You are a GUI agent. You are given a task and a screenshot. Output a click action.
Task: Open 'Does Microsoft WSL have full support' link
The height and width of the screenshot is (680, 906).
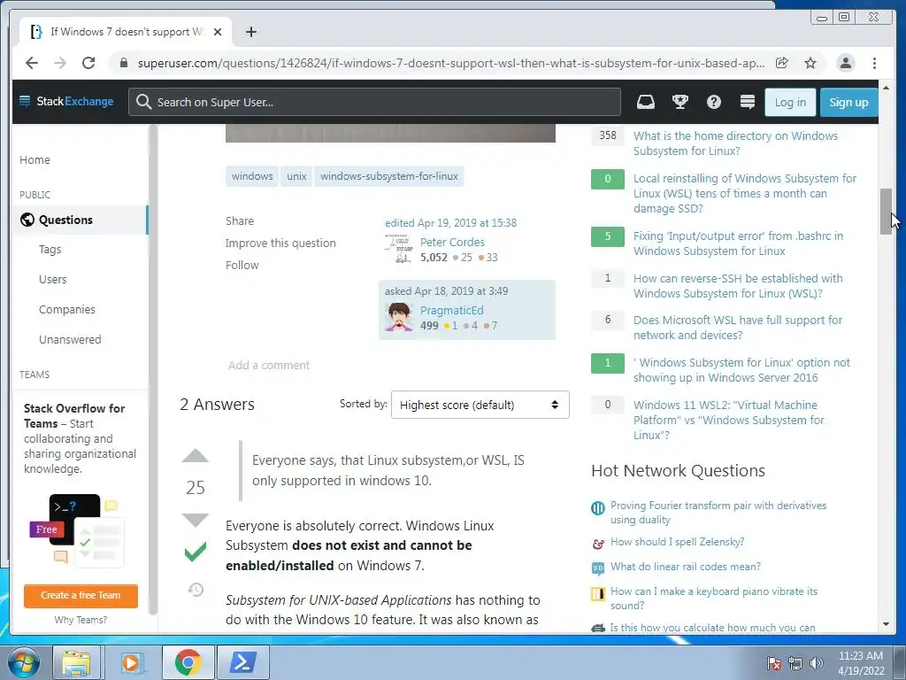tap(738, 328)
